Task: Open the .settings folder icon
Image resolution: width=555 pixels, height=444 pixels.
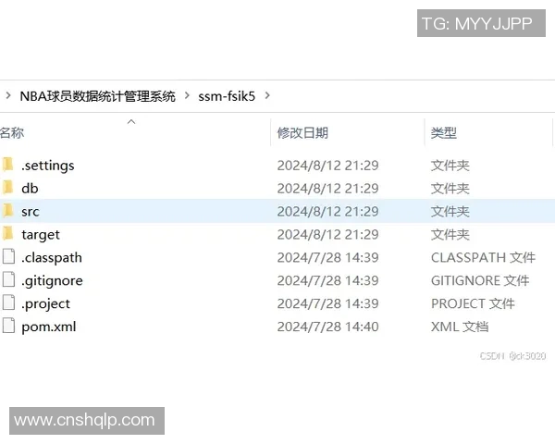Action: (7, 165)
